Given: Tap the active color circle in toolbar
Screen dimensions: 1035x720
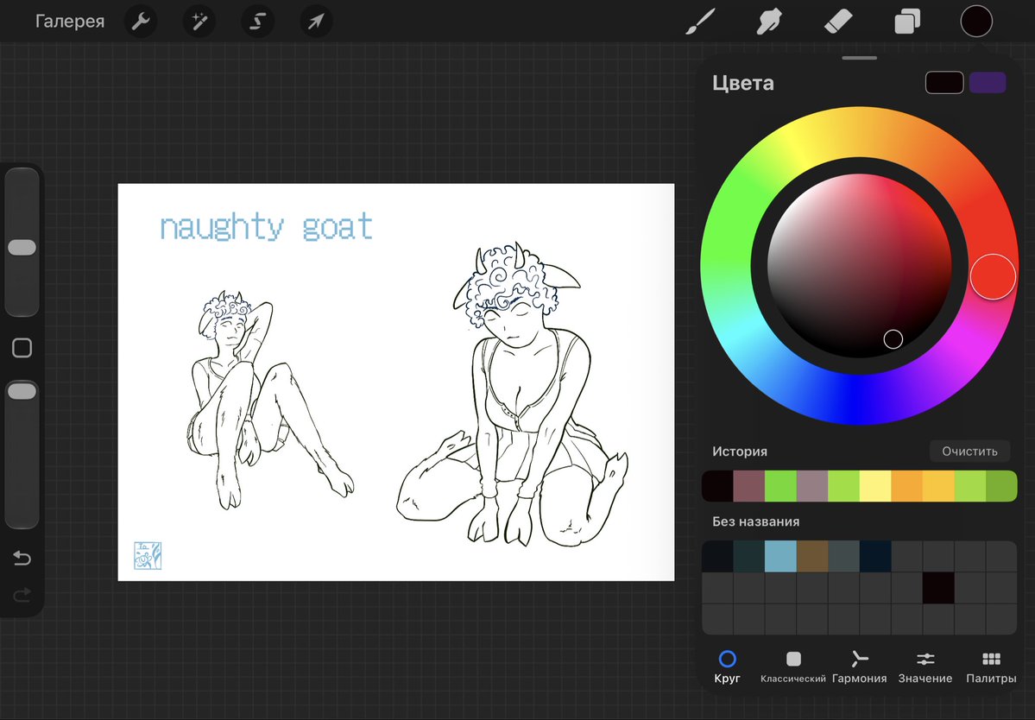Looking at the screenshot, I should click(976, 21).
